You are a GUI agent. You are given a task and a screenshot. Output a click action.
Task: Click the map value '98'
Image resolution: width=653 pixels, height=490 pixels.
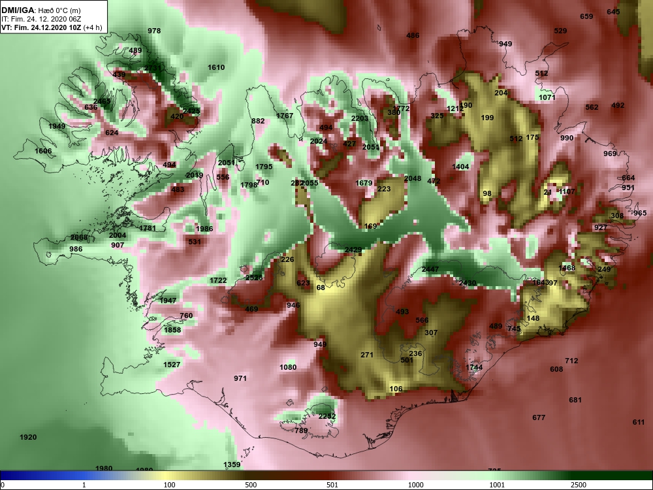click(487, 194)
